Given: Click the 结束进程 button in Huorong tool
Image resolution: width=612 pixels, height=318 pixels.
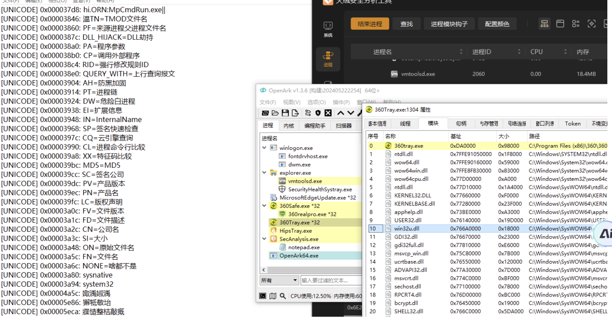Looking at the screenshot, I should coord(370,24).
